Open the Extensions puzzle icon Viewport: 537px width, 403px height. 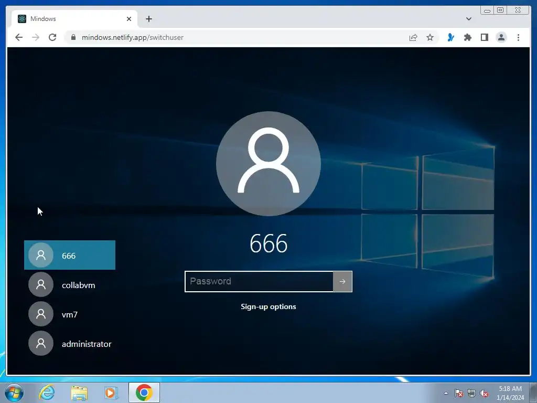pos(467,37)
